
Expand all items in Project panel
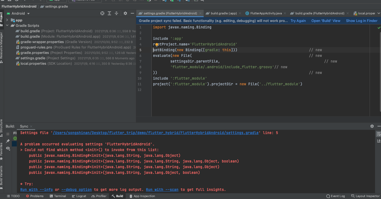[x=109, y=13]
